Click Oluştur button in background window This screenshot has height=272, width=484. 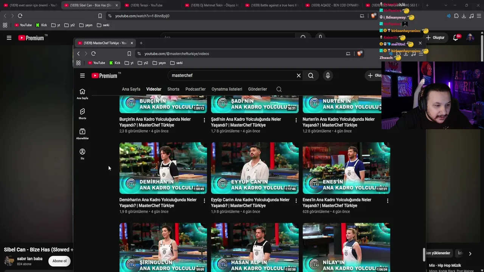click(435, 38)
